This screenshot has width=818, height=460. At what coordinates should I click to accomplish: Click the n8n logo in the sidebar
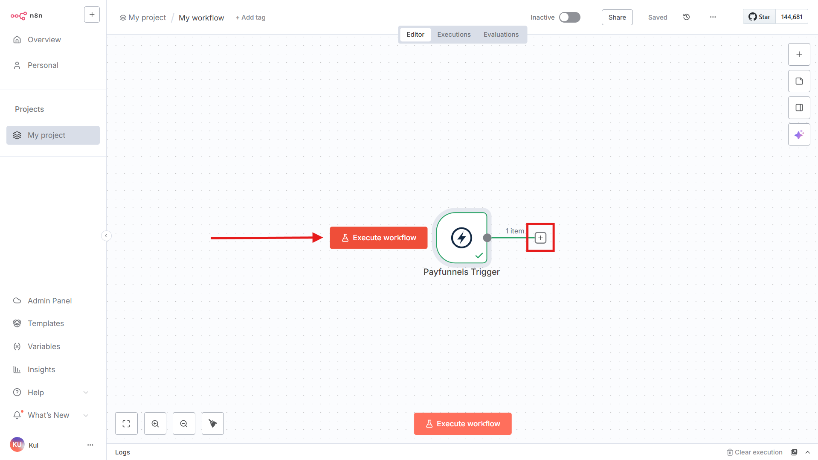coord(26,16)
